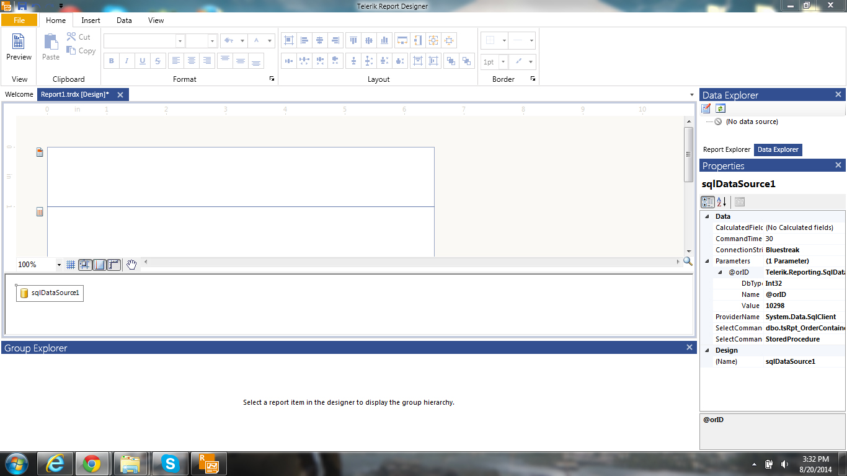847x476 pixels.
Task: Close the Report1.trdx design tab
Action: (x=120, y=95)
